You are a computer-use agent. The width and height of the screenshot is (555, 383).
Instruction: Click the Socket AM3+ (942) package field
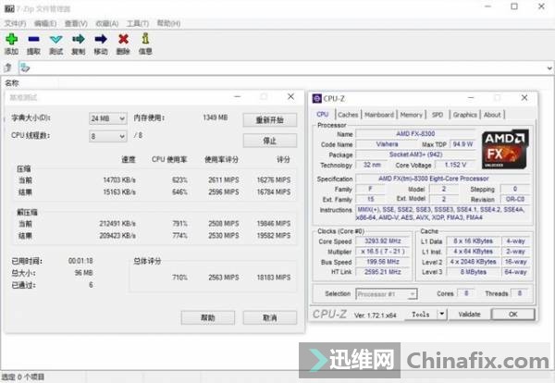pyautogui.click(x=415, y=154)
